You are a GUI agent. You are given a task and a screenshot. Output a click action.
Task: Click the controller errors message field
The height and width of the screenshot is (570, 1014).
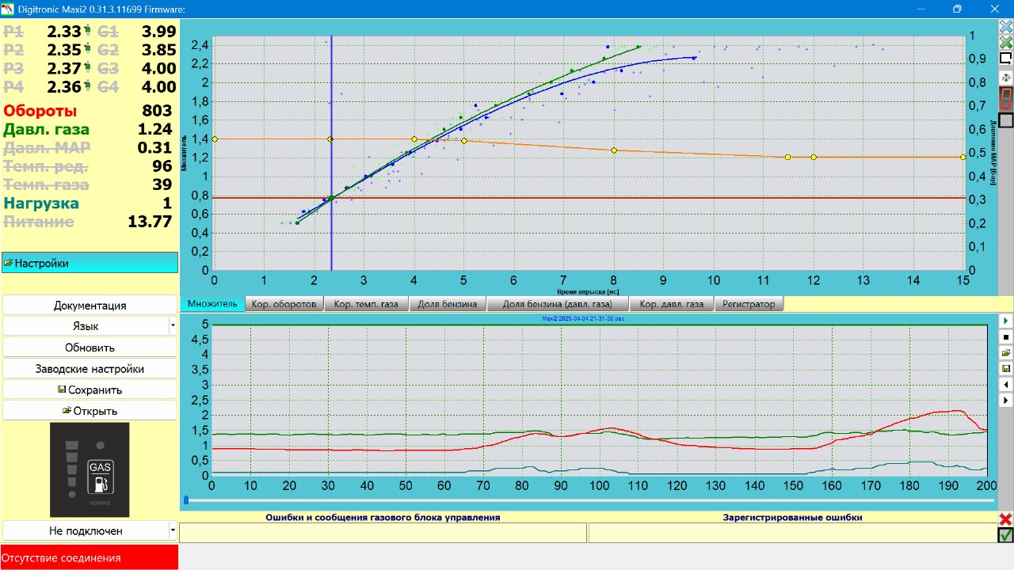point(383,533)
